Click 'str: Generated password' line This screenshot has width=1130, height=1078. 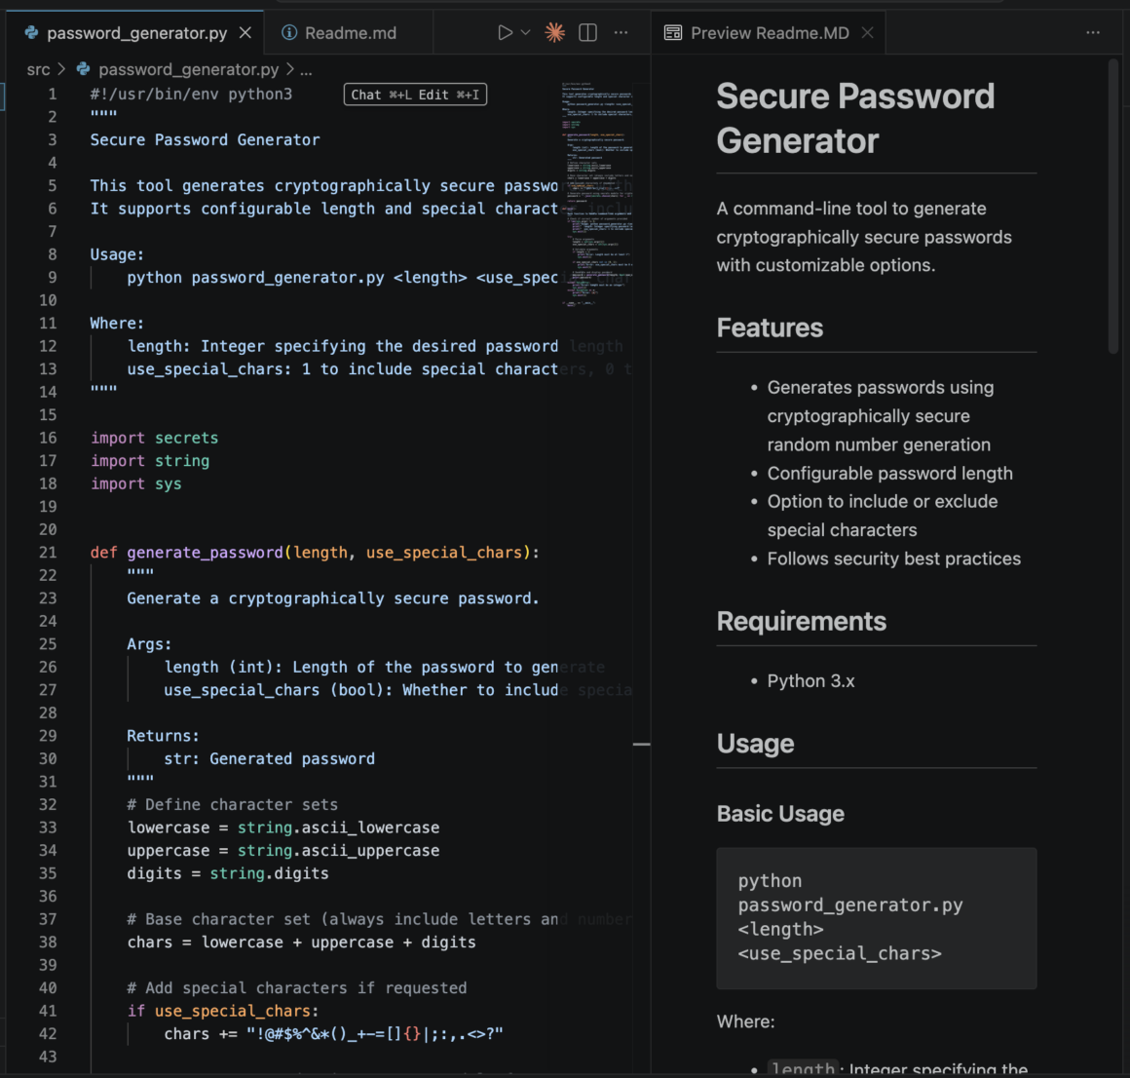coord(269,759)
